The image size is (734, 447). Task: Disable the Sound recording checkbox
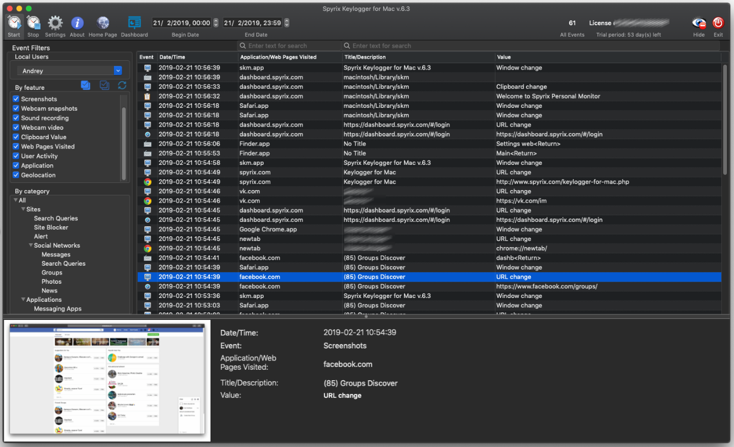click(16, 118)
